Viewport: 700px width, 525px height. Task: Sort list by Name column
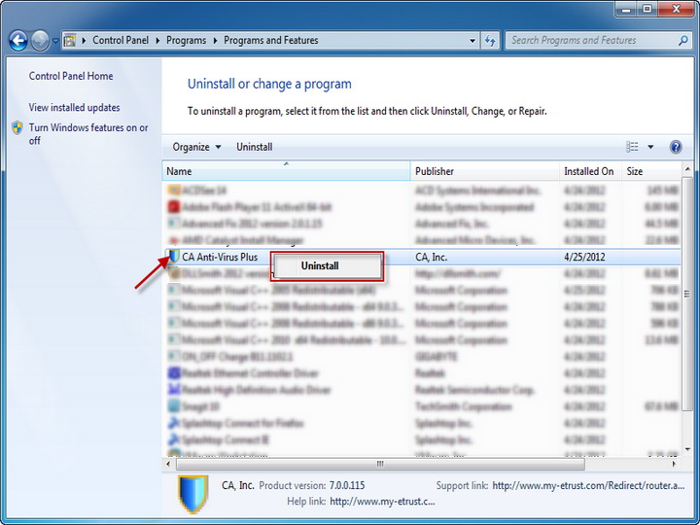point(286,171)
